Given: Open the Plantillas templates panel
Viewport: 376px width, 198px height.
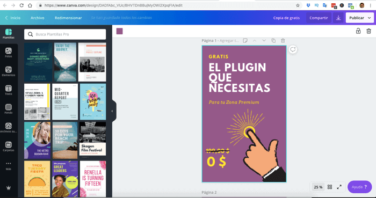Looking at the screenshot, I should pos(9,34).
